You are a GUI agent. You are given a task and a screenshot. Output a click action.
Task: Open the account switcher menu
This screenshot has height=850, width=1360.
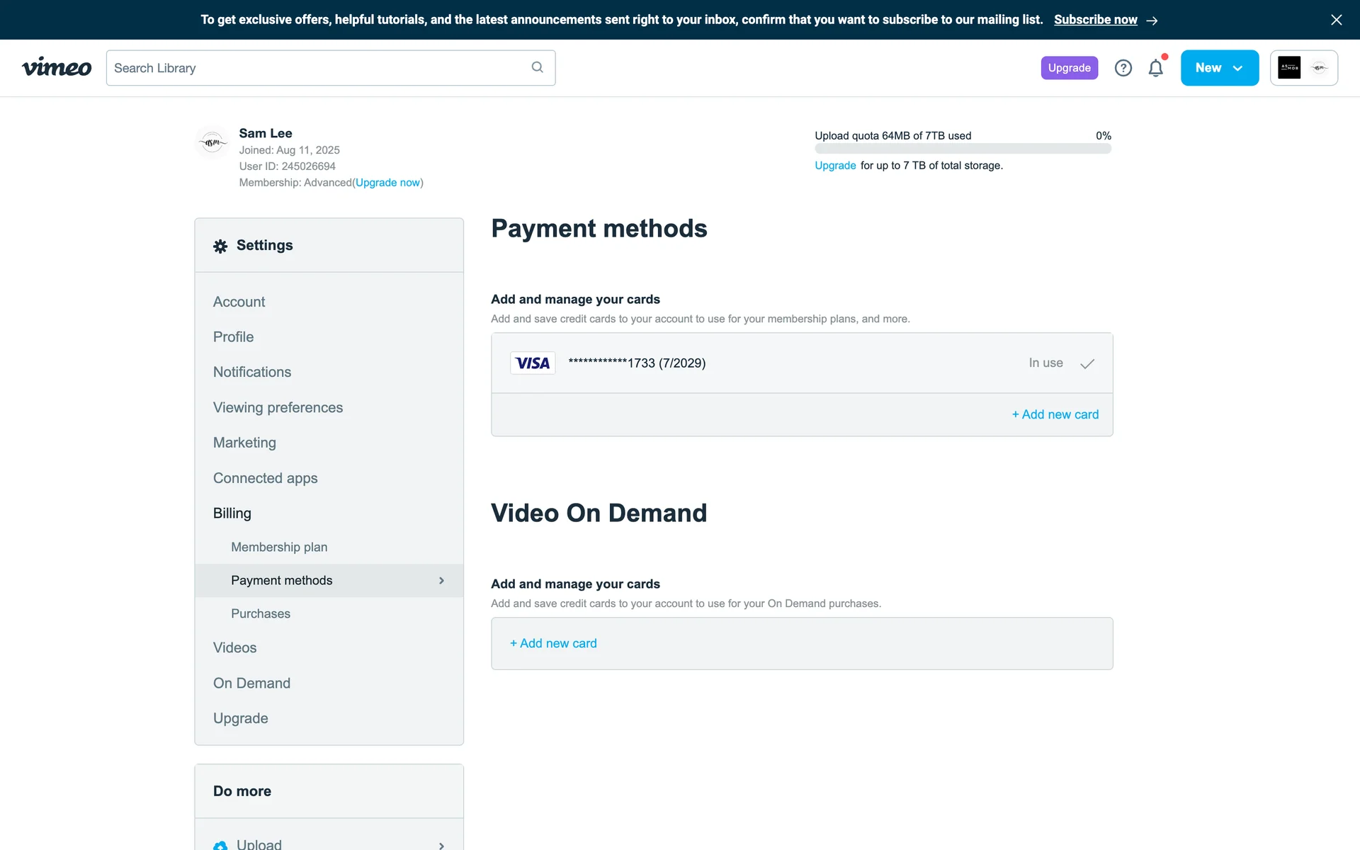click(1303, 68)
